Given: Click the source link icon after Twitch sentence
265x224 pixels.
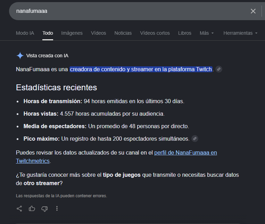Looking at the screenshot, I should 219,69.
